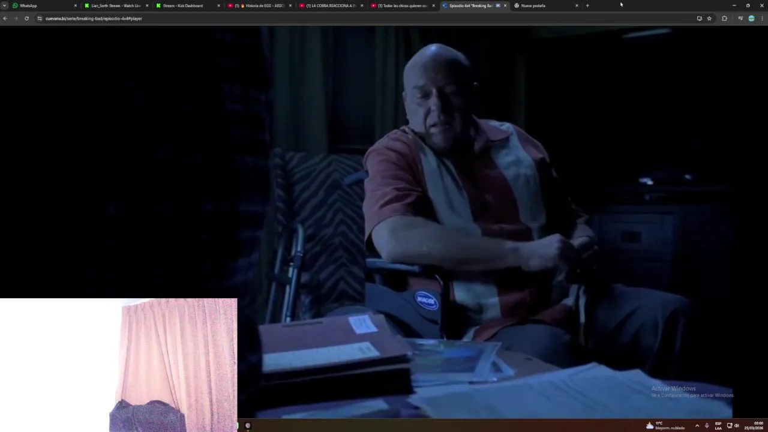
Task: Show hidden system tray icons chevron
Action: click(x=697, y=425)
